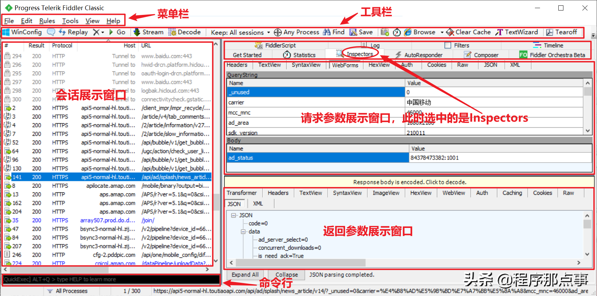The width and height of the screenshot is (597, 296).
Task: Select the response ImageView tab
Action: point(386,193)
